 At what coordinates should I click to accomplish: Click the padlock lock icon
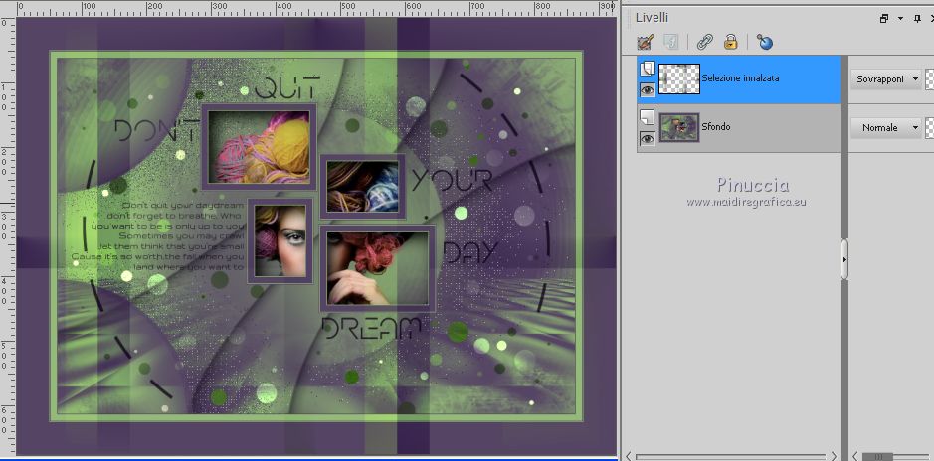[730, 41]
